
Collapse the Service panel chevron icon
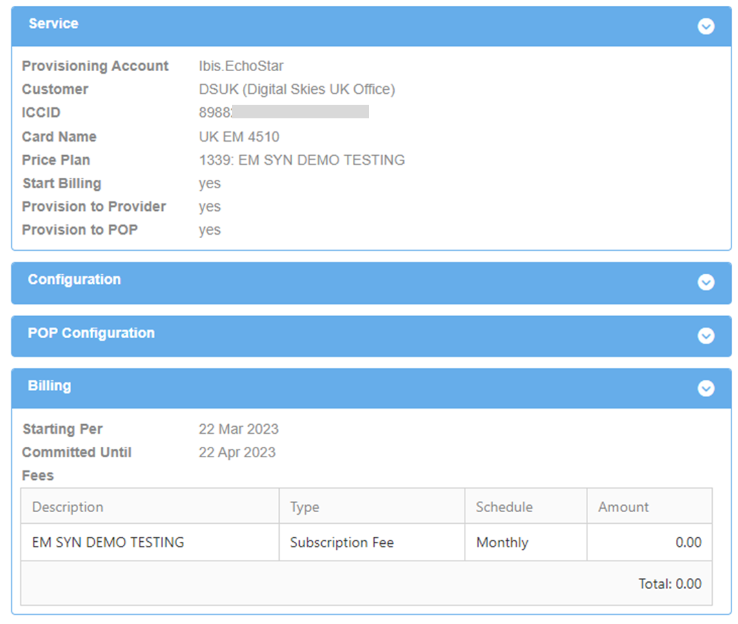click(x=706, y=27)
